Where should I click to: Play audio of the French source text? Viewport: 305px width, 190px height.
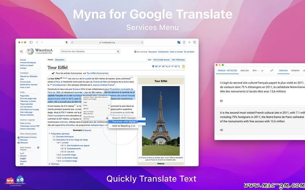(222, 101)
